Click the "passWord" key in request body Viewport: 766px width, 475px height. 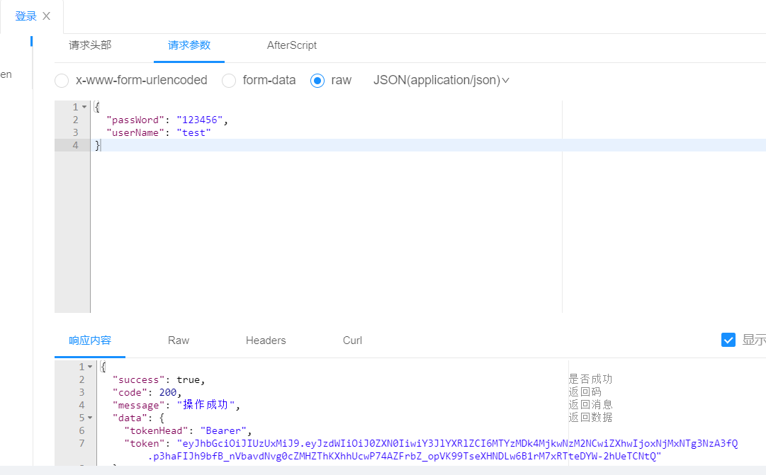(x=135, y=120)
